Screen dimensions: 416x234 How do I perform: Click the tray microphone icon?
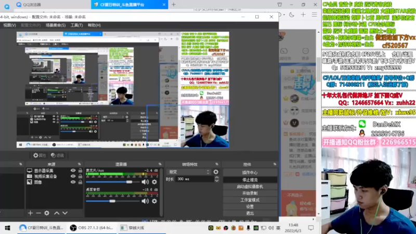[x=249, y=228]
